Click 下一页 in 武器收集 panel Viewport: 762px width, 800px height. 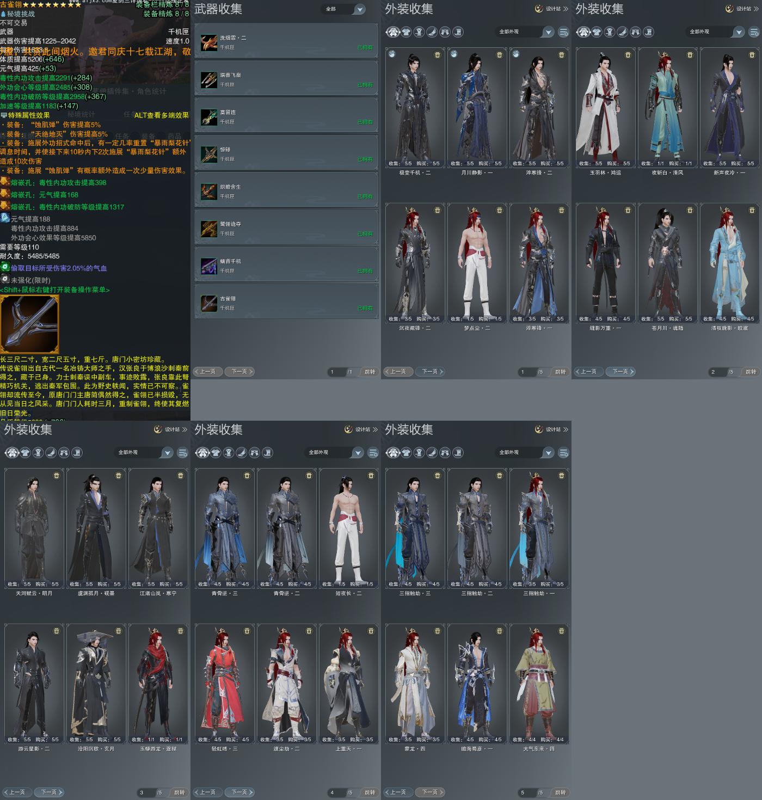click(240, 372)
